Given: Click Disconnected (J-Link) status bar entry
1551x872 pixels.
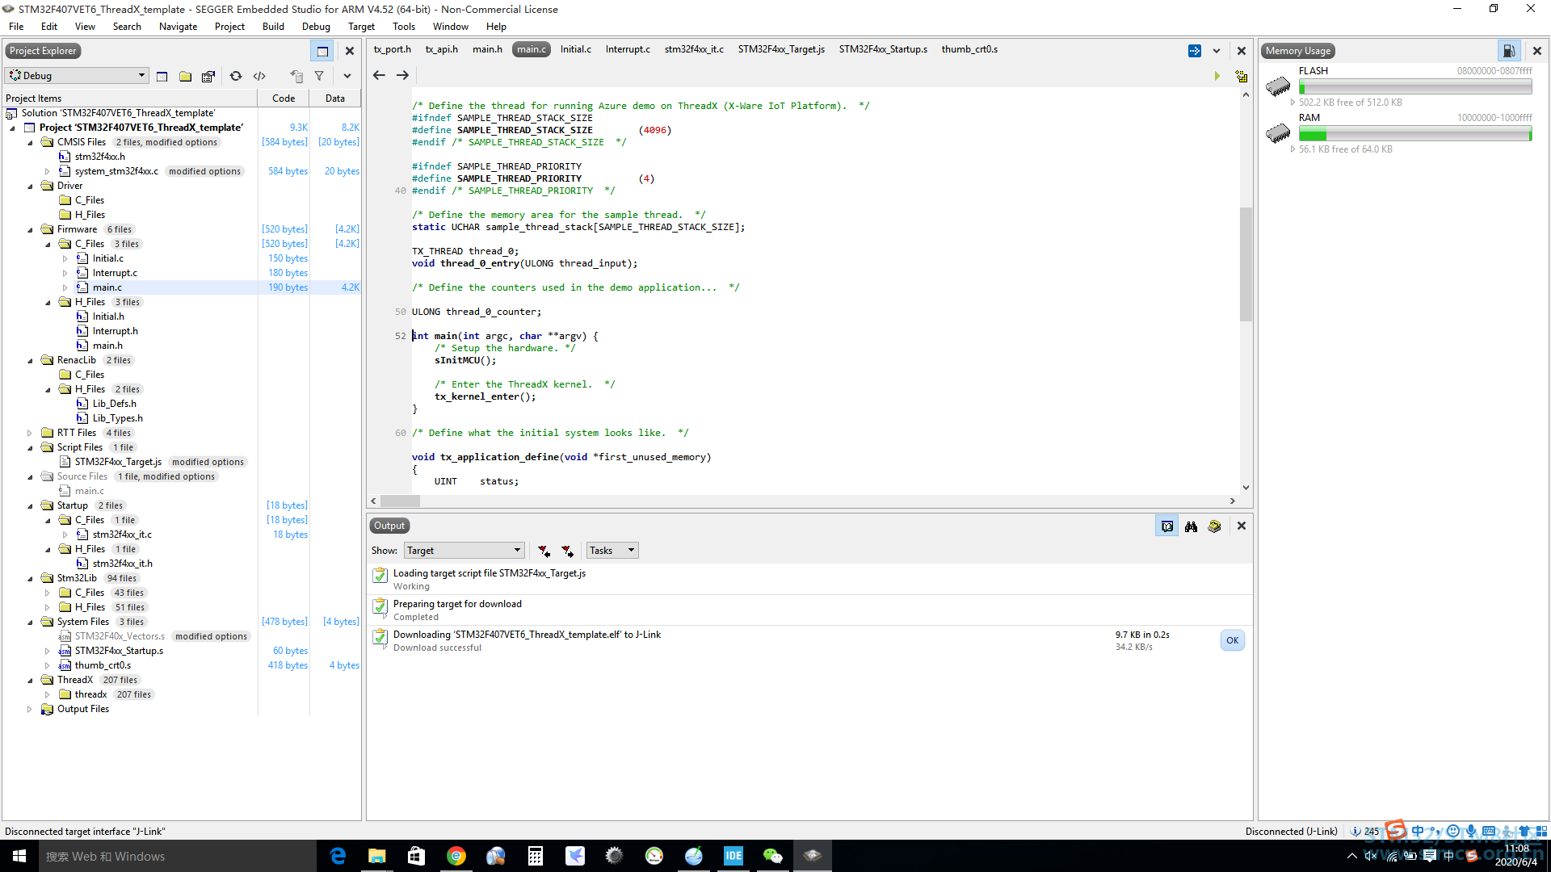Looking at the screenshot, I should (1291, 832).
